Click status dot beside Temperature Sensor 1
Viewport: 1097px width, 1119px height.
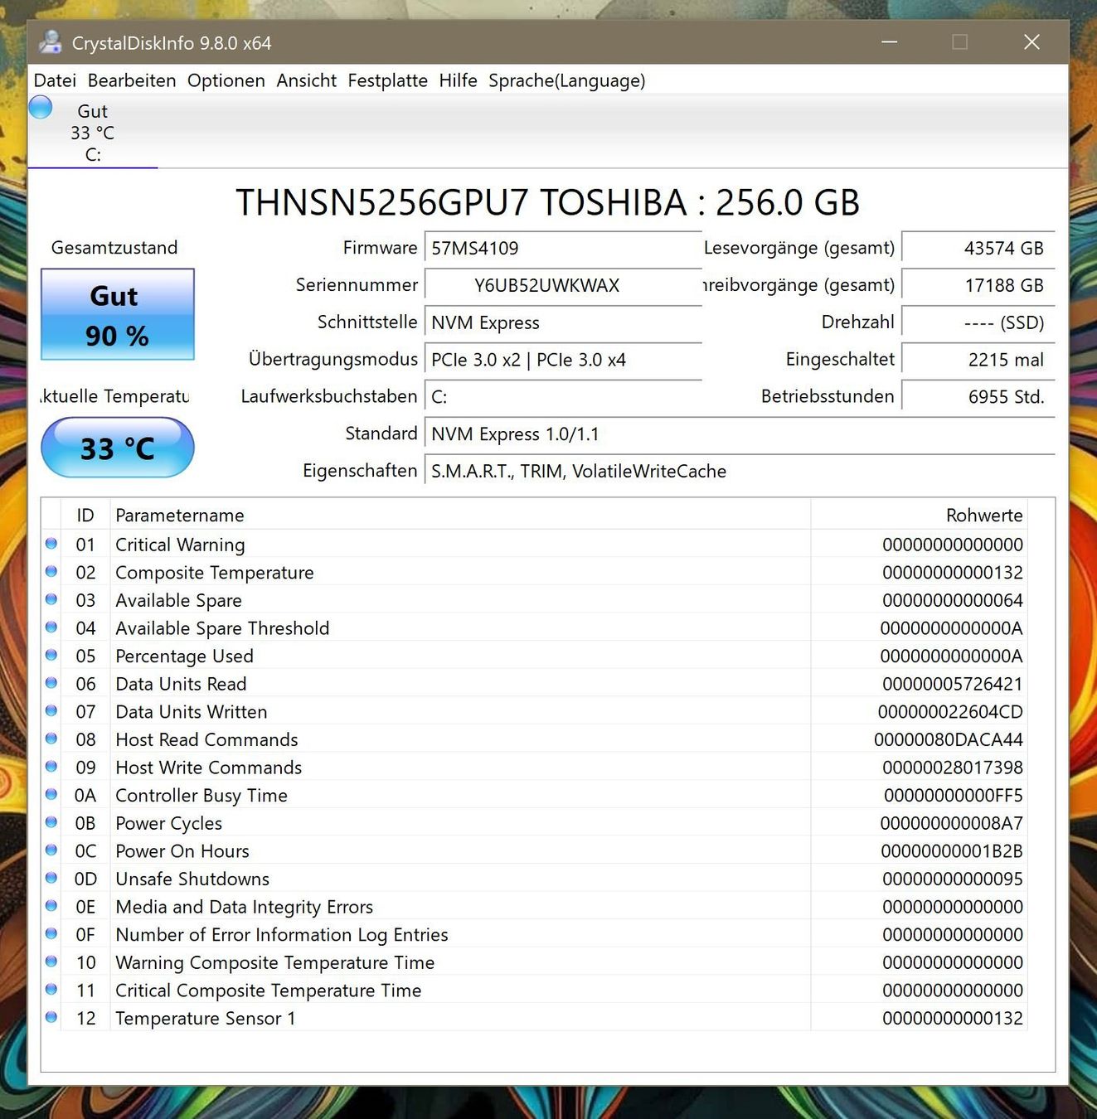pyautogui.click(x=51, y=1017)
